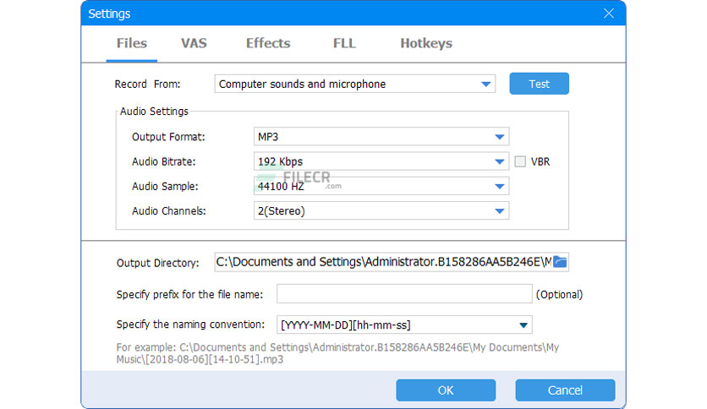Screen dimensions: 707x409
Task: Confirm settings with OK
Action: pyautogui.click(x=446, y=390)
